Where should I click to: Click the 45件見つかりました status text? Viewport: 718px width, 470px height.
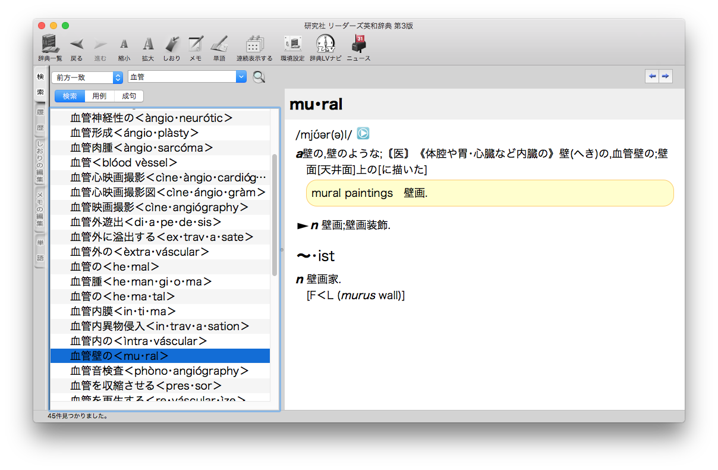click(x=78, y=416)
